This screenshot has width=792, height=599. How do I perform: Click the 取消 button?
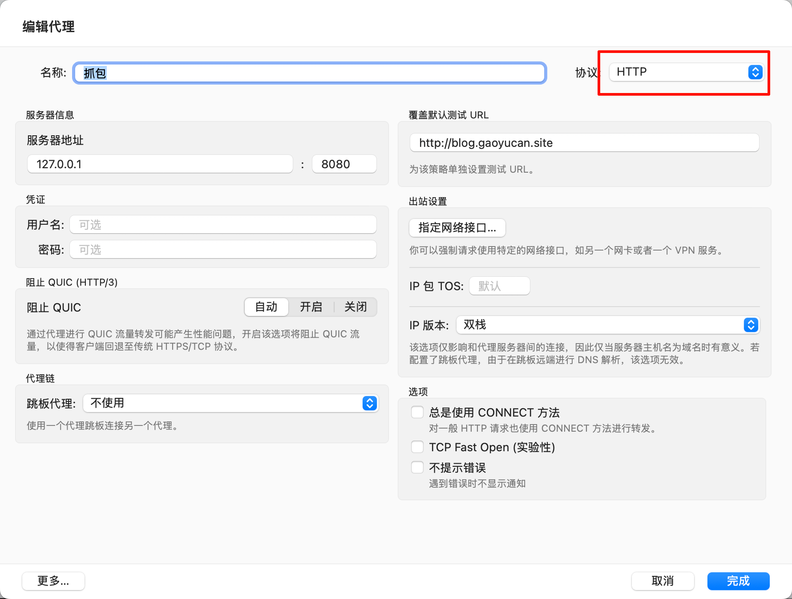click(x=663, y=581)
